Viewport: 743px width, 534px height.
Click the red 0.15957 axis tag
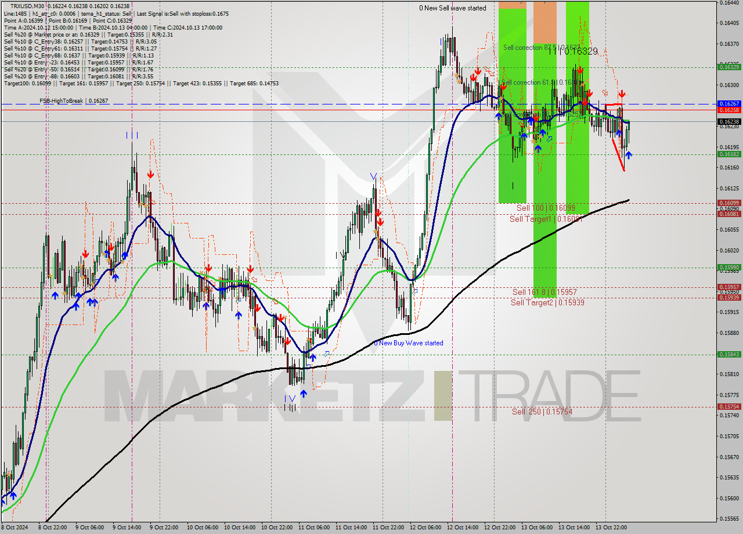(x=729, y=287)
